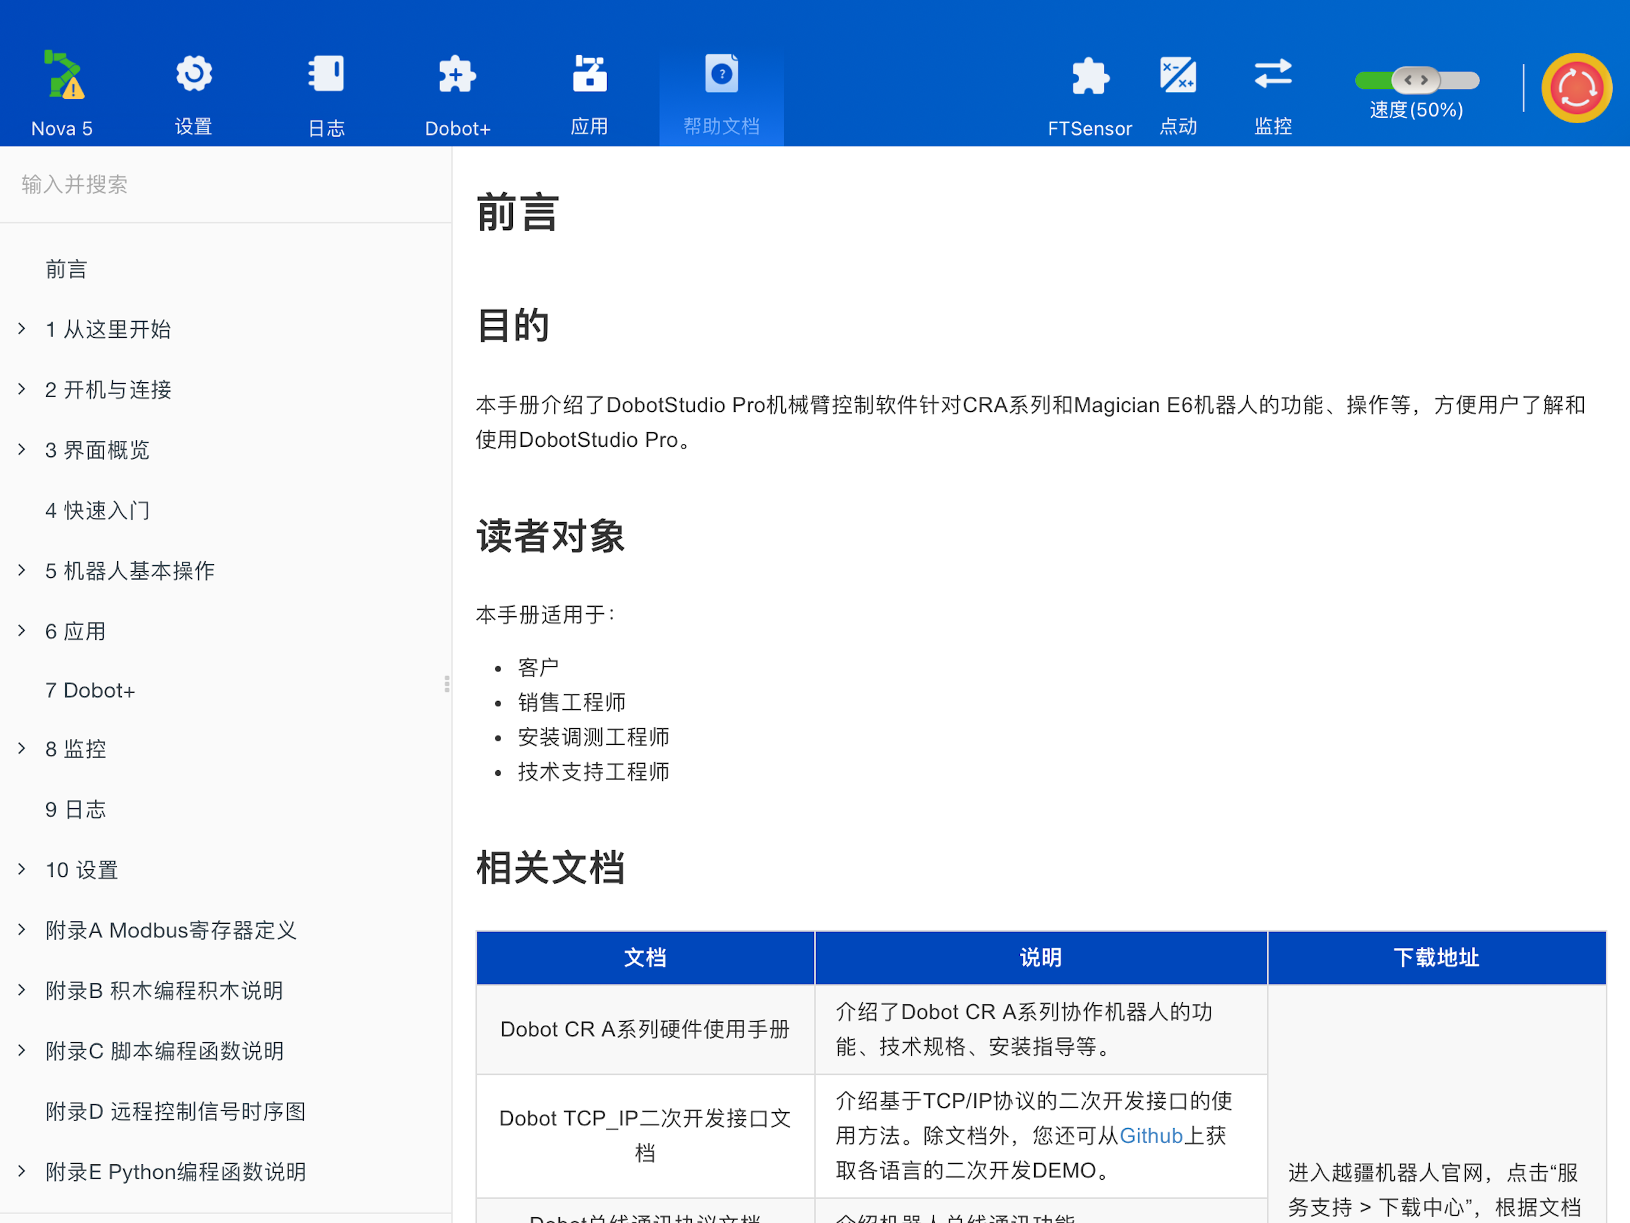Click the Dobot CR A系列硬件使用手册 cell
The width and height of the screenshot is (1630, 1223).
[x=646, y=1029]
